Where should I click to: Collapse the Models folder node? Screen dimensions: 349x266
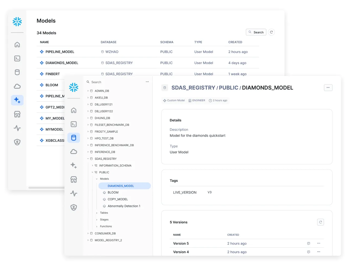click(x=97, y=179)
